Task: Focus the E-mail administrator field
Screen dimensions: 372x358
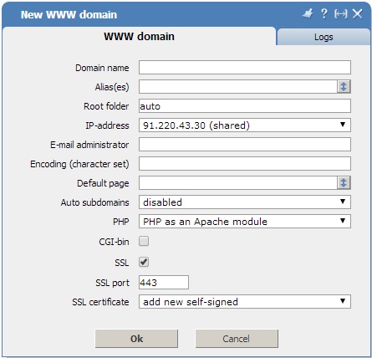Action: [x=245, y=145]
